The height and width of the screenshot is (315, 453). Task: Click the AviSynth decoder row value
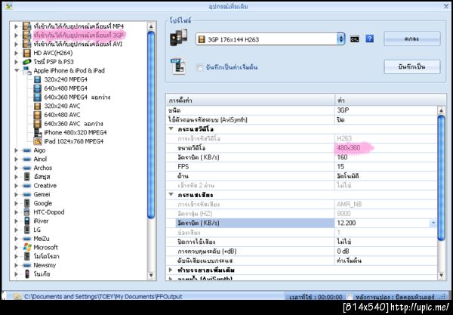[341, 119]
